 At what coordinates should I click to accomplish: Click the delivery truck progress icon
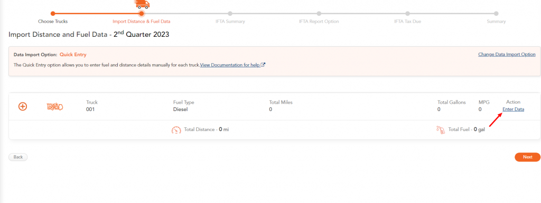pyautogui.click(x=142, y=4)
